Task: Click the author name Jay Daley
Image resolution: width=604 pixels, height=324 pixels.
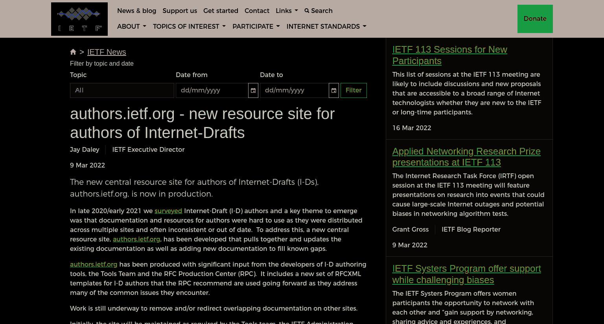Action: tap(85, 149)
